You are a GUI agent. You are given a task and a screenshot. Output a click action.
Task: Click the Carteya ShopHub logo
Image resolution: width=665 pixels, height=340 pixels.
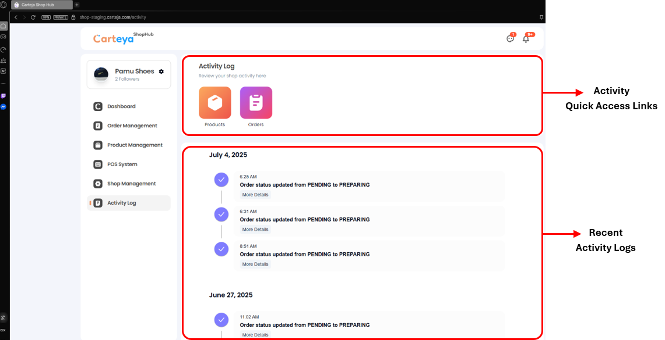pyautogui.click(x=113, y=37)
